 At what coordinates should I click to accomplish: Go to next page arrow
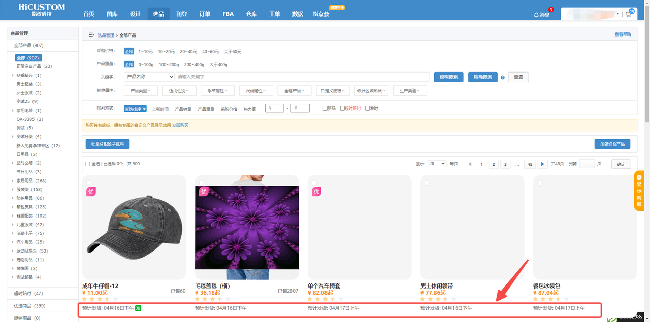pyautogui.click(x=543, y=164)
